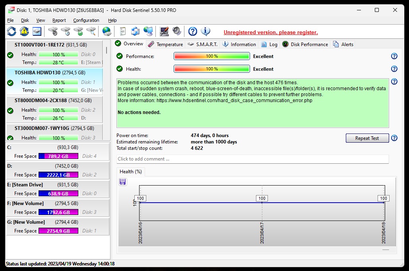Click the green check icon next to Performance
Image resolution: width=409 pixels, height=271 pixels.
point(120,56)
